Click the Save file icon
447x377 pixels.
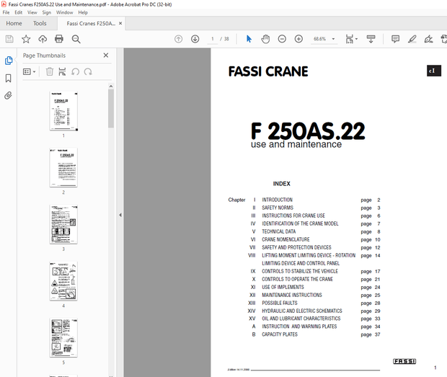point(9,39)
